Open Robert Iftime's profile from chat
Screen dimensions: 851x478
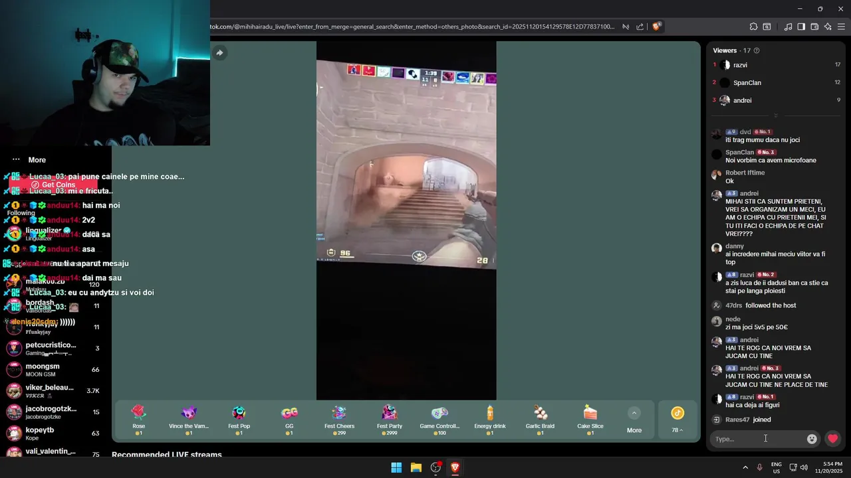(x=745, y=173)
